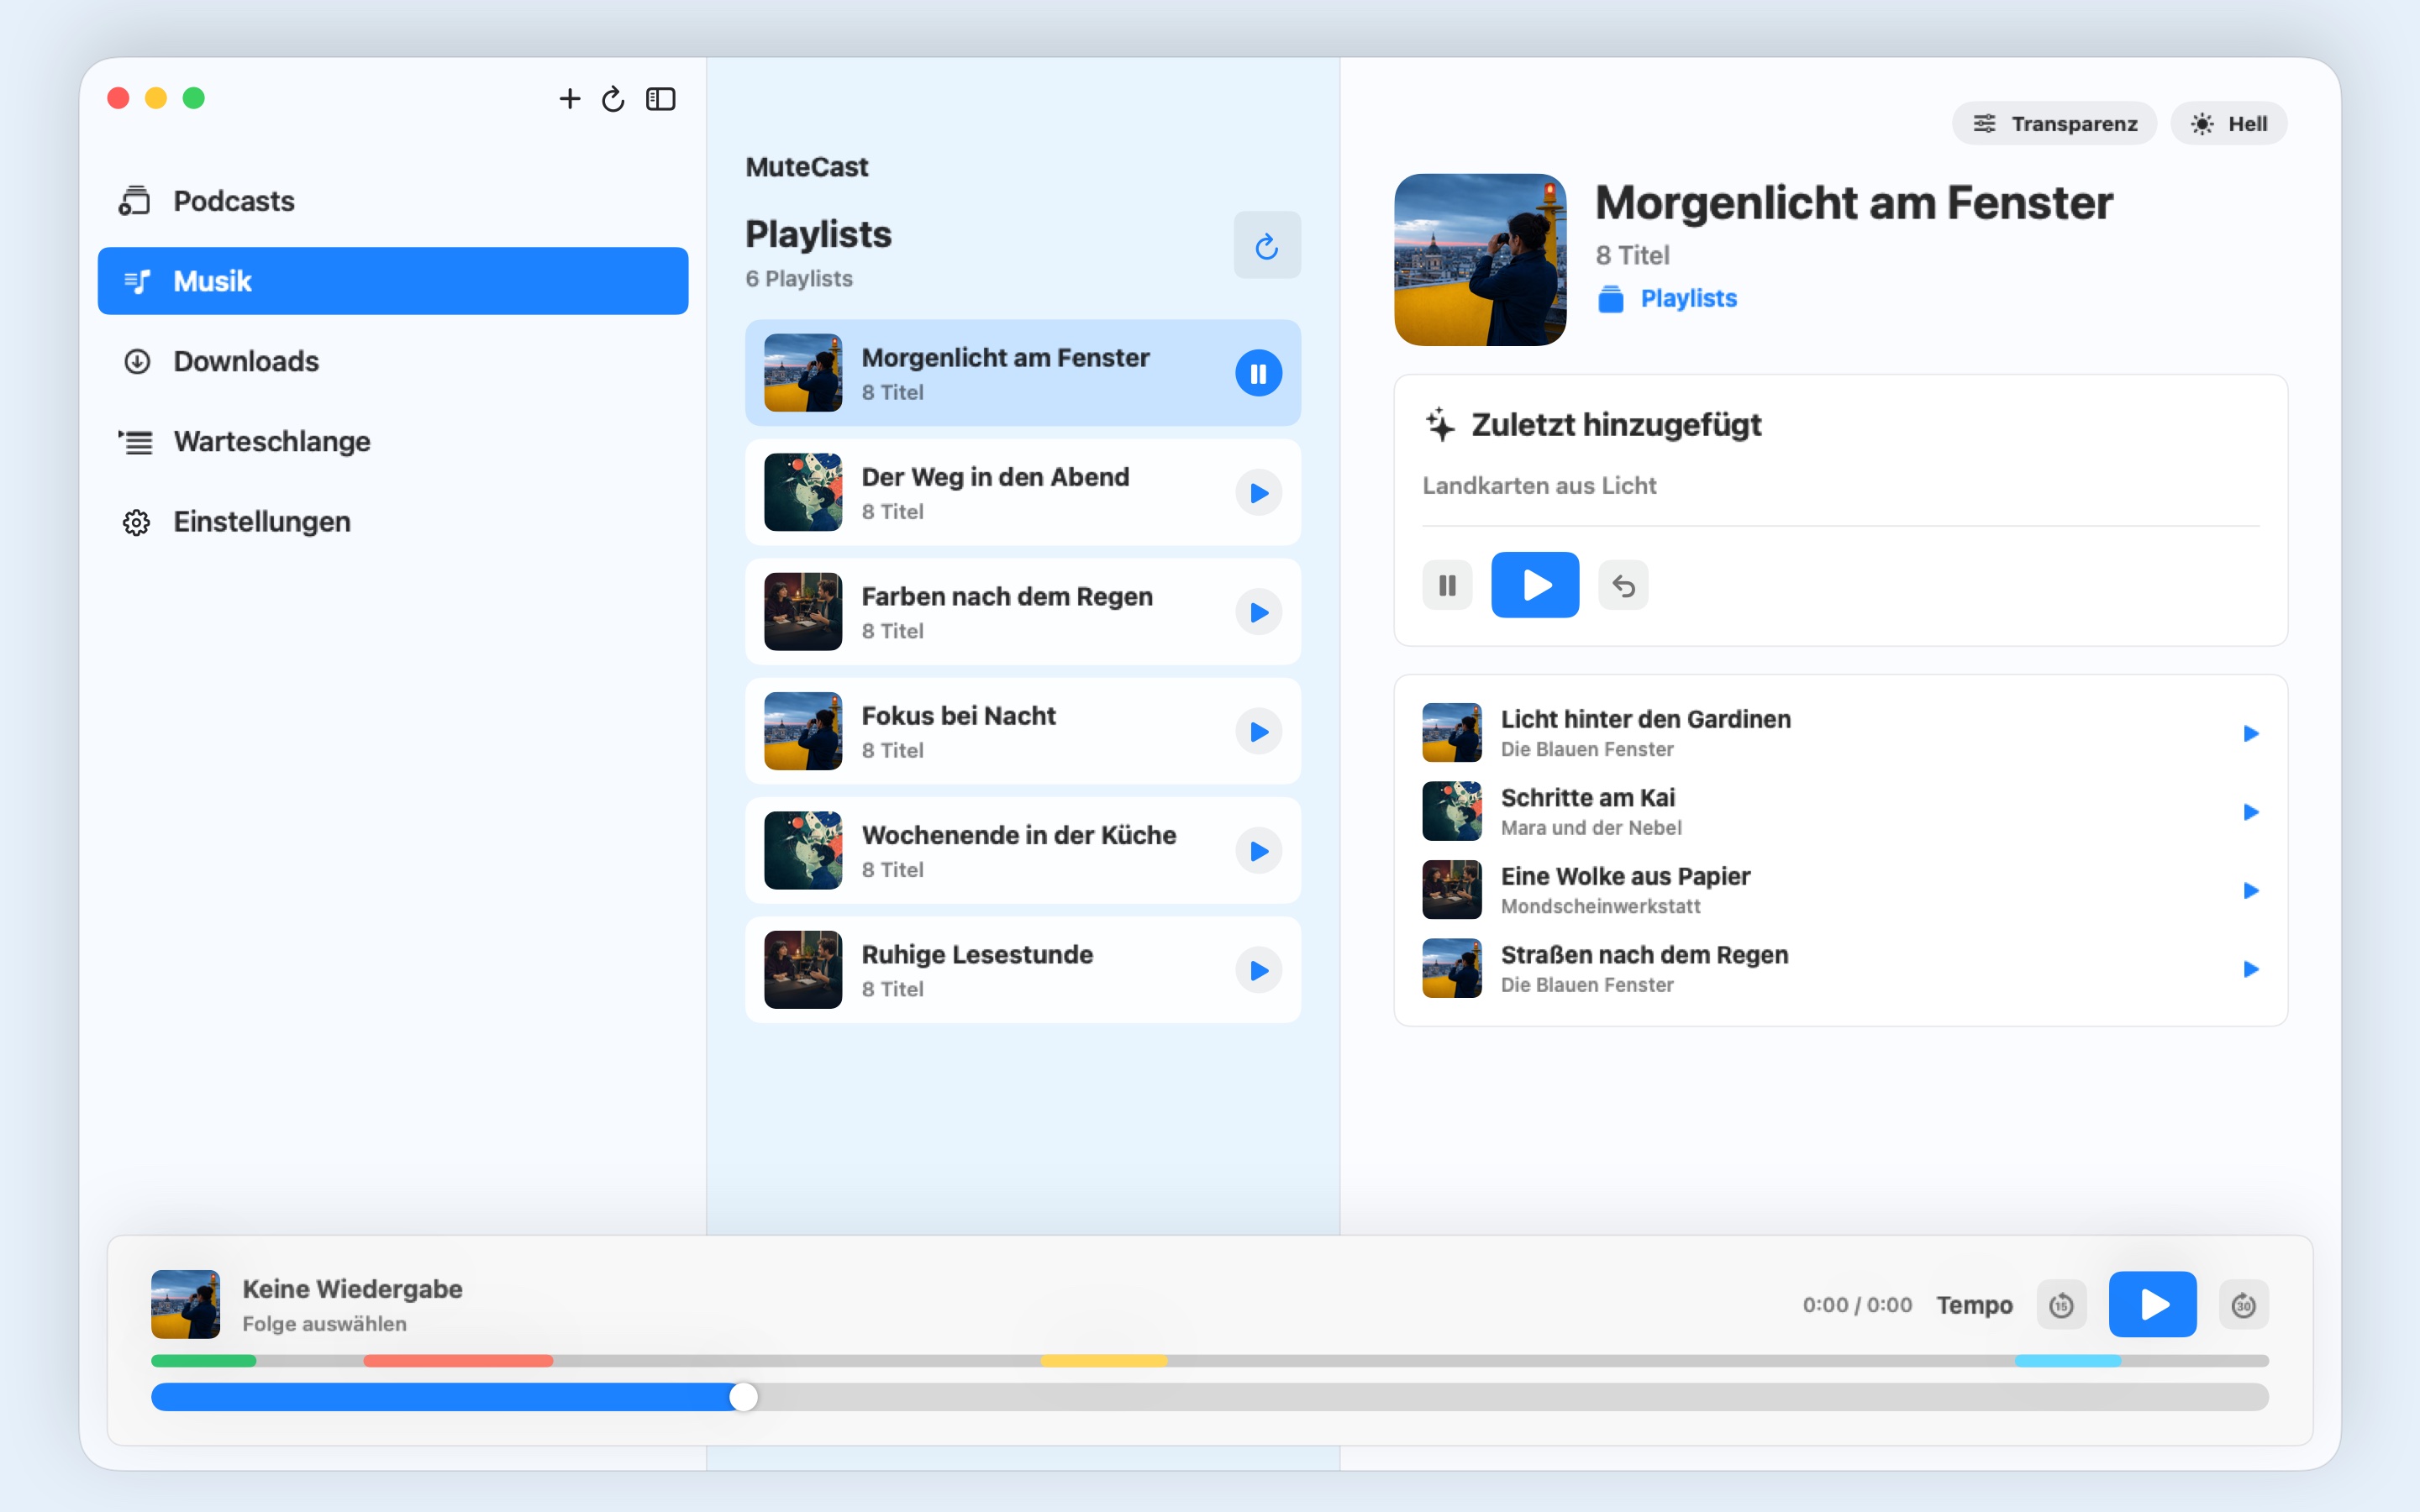2420x1512 pixels.
Task: Play Farben nach dem Regen playlist
Action: (x=1259, y=612)
